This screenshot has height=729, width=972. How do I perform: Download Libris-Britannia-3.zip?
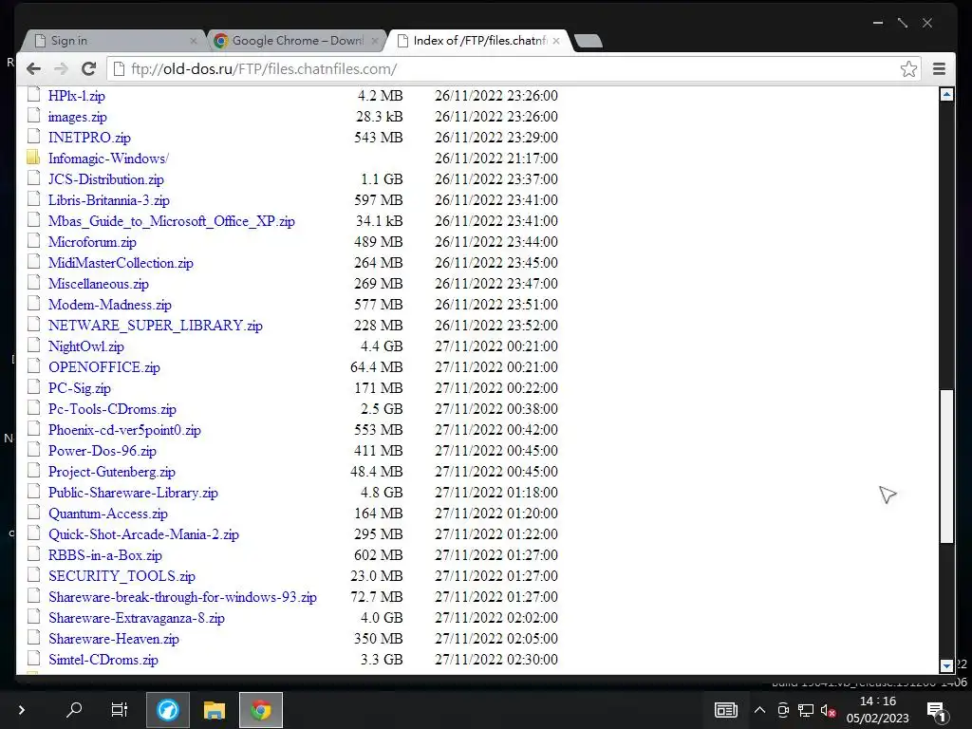click(x=108, y=200)
